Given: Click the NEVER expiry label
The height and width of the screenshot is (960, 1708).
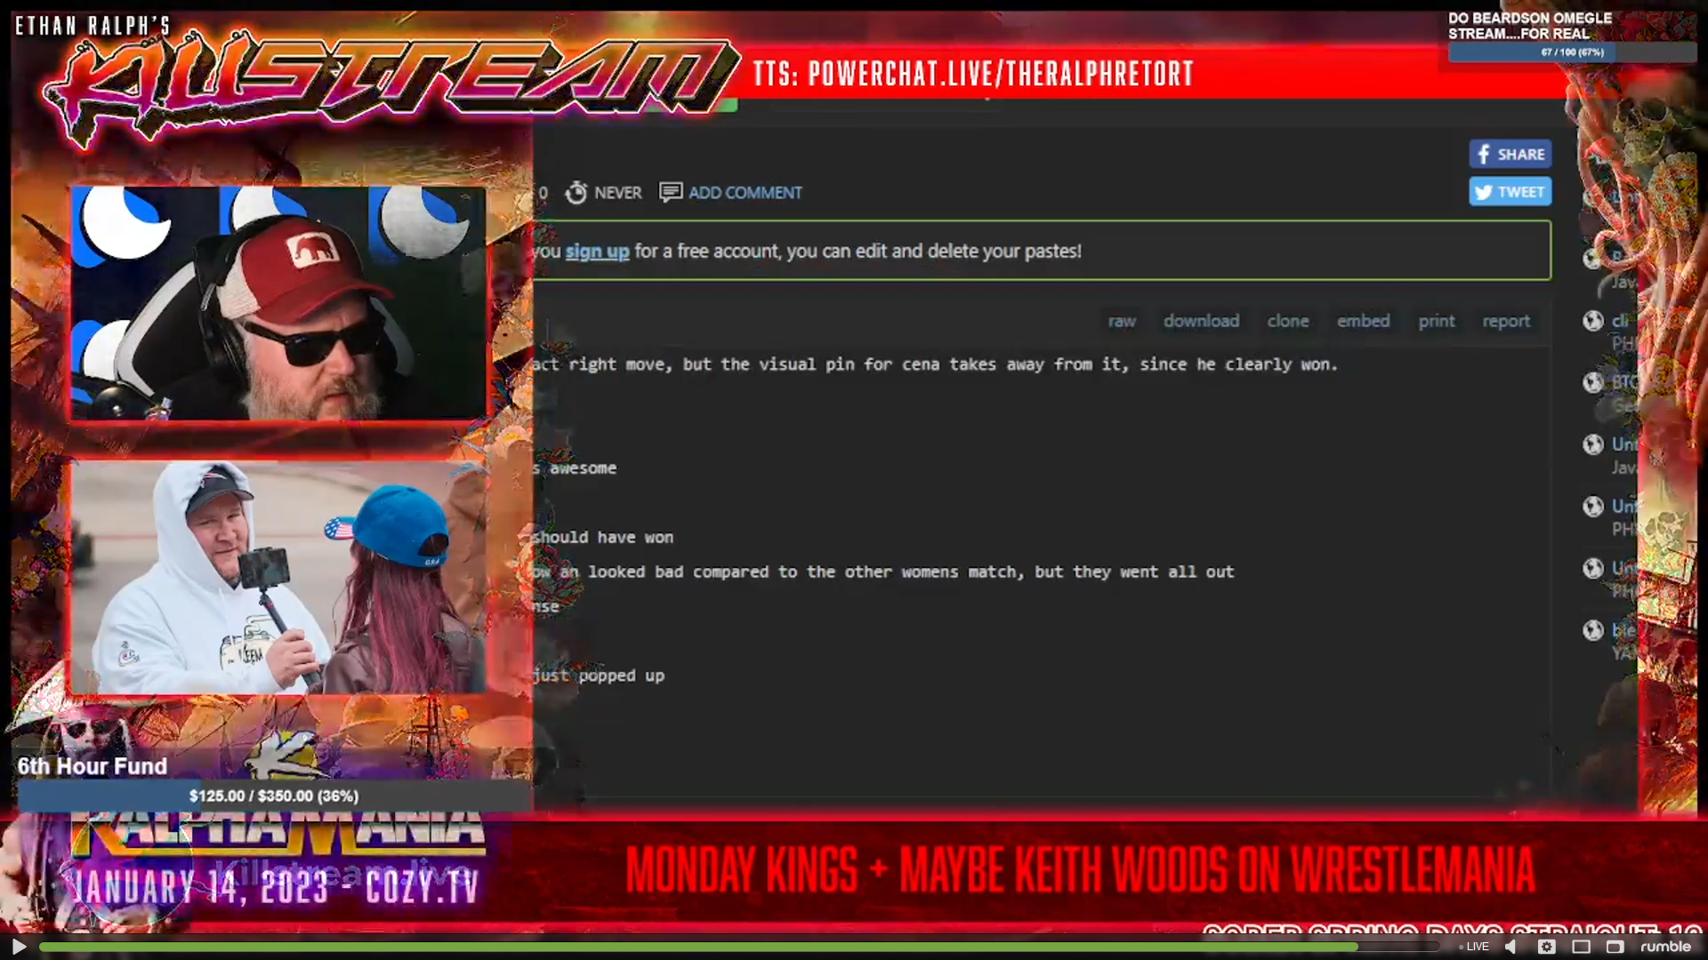Looking at the screenshot, I should tap(617, 193).
